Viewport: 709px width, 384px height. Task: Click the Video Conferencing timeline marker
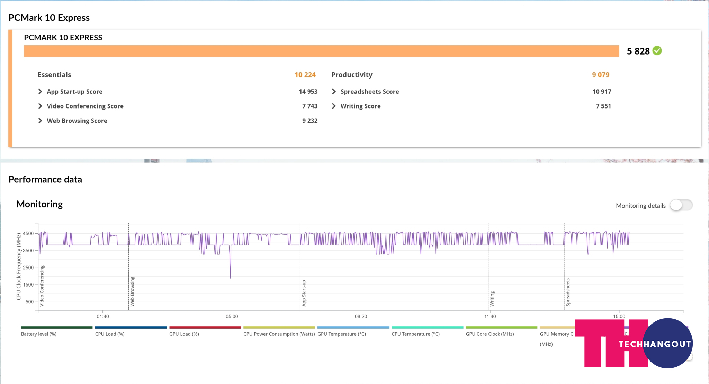(x=42, y=286)
